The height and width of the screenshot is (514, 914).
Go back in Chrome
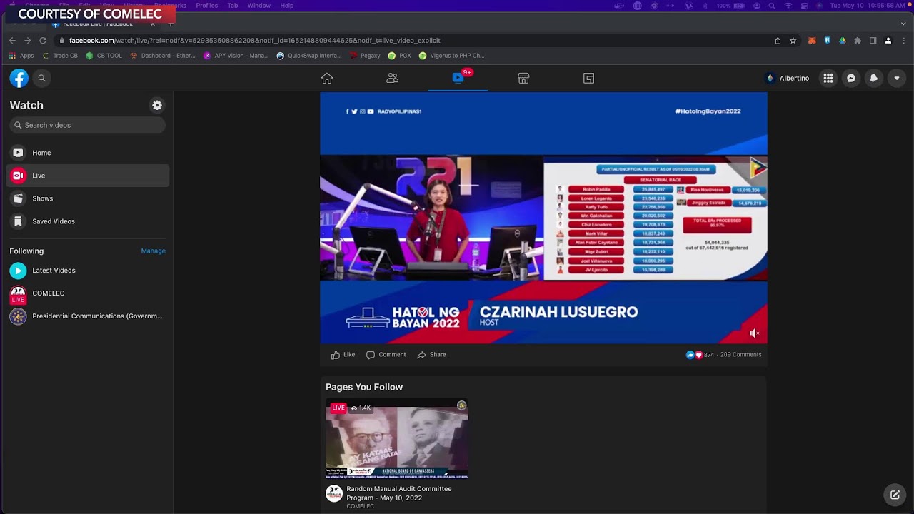coord(12,41)
